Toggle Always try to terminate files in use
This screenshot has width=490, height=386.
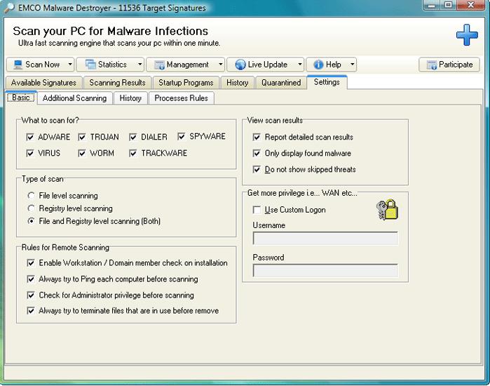(31, 311)
